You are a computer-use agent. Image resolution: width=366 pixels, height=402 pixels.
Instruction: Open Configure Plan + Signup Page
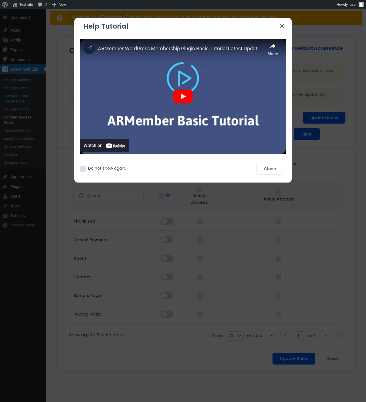click(x=17, y=99)
